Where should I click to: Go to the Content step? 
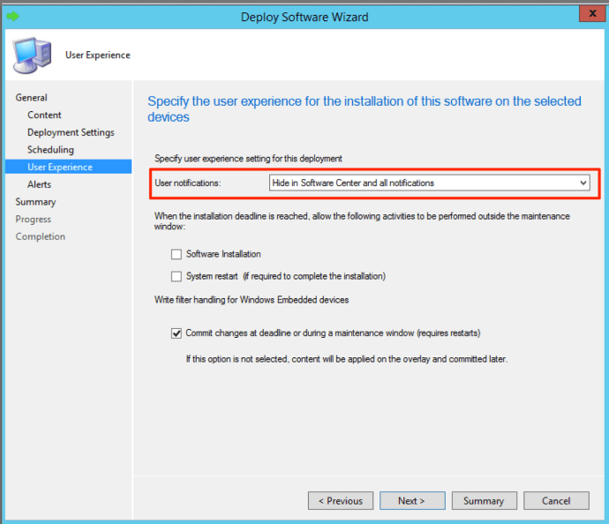[x=44, y=115]
